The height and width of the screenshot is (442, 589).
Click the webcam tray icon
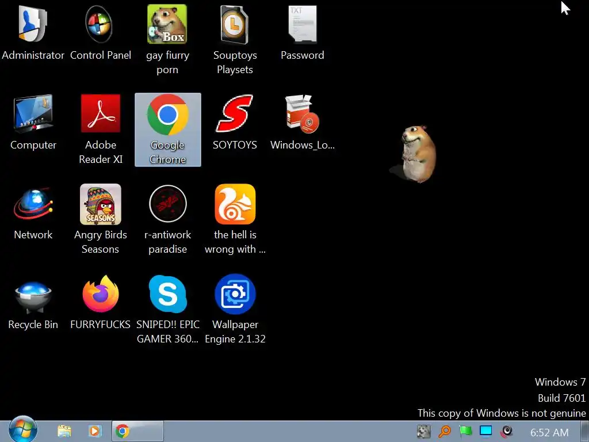click(x=506, y=431)
